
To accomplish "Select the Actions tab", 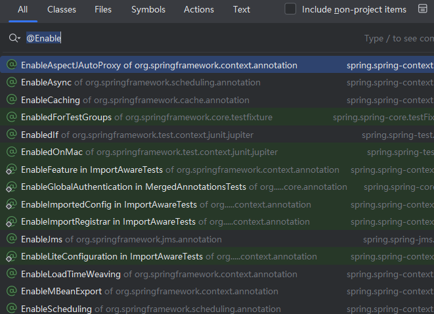I will pos(199,10).
